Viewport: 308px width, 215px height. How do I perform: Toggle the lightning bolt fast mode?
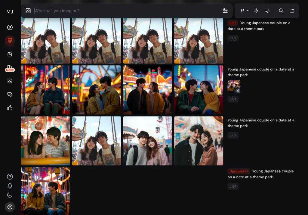point(256,11)
